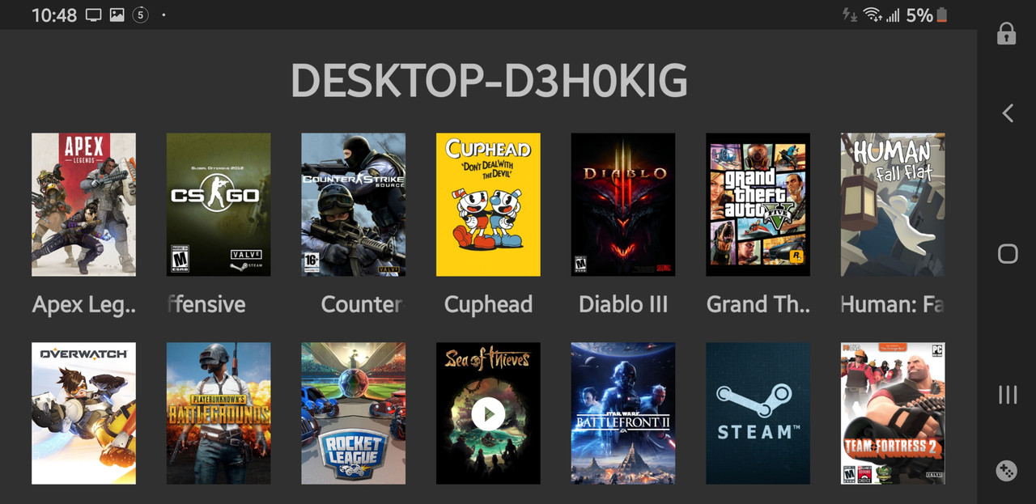This screenshot has width=1036, height=504.
Task: Launch Apex Legends cover art
Action: tap(83, 205)
